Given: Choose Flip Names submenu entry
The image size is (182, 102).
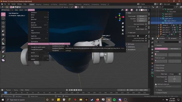Looking at the screenshot, I should (x=55, y=51).
